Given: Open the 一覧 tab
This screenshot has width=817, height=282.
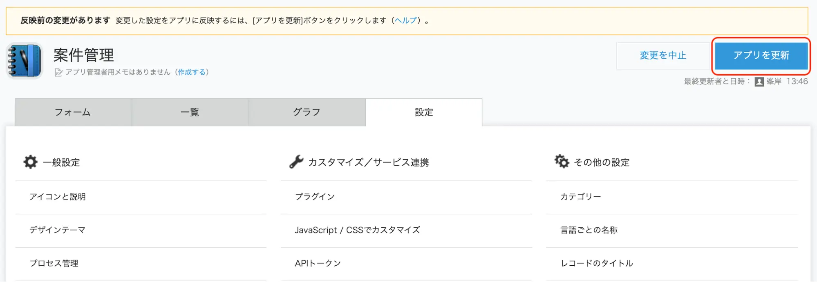Looking at the screenshot, I should [x=190, y=112].
